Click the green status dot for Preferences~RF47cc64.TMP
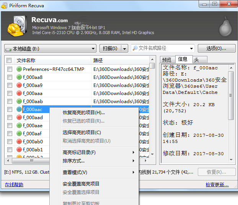238x205 pixels. click(x=19, y=69)
